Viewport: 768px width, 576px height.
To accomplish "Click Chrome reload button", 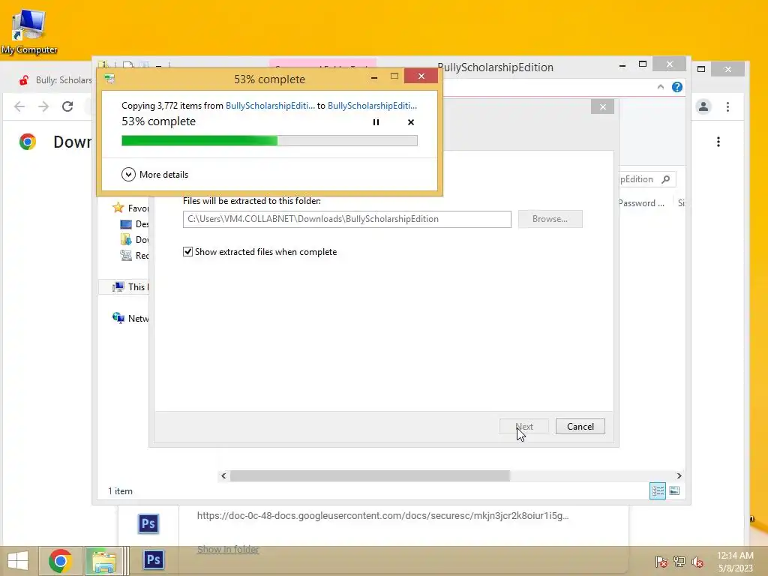I will click(x=67, y=106).
